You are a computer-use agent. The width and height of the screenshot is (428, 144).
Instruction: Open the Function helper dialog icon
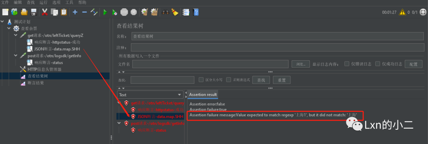pyautogui.click(x=186, y=12)
